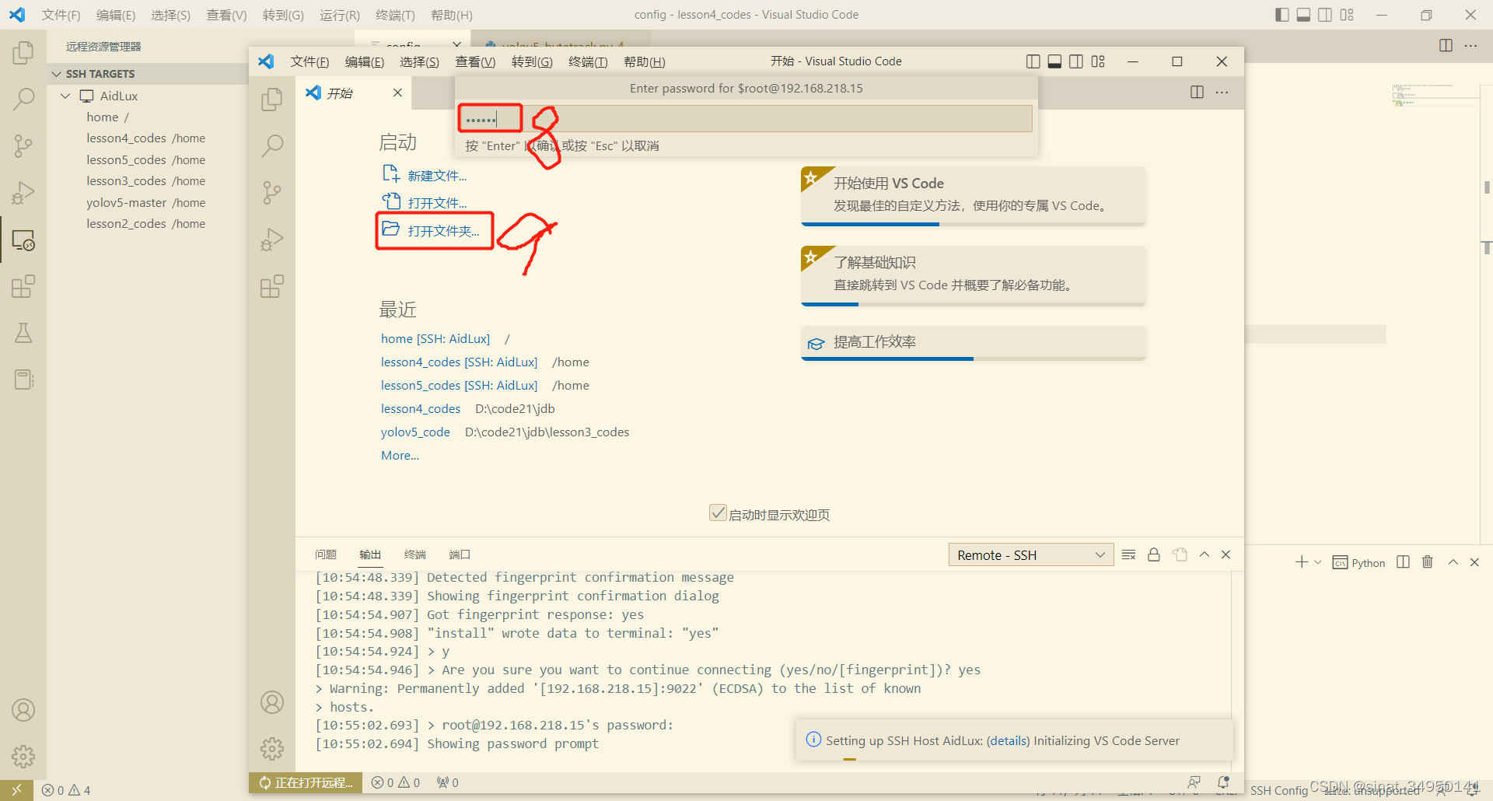Screen dimensions: 1493x801
Task: Maximize the output panel with chevron up
Action: click(1205, 554)
